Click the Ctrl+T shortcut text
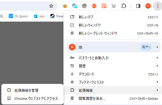The height and width of the screenshot is (105, 162). coord(153,17)
